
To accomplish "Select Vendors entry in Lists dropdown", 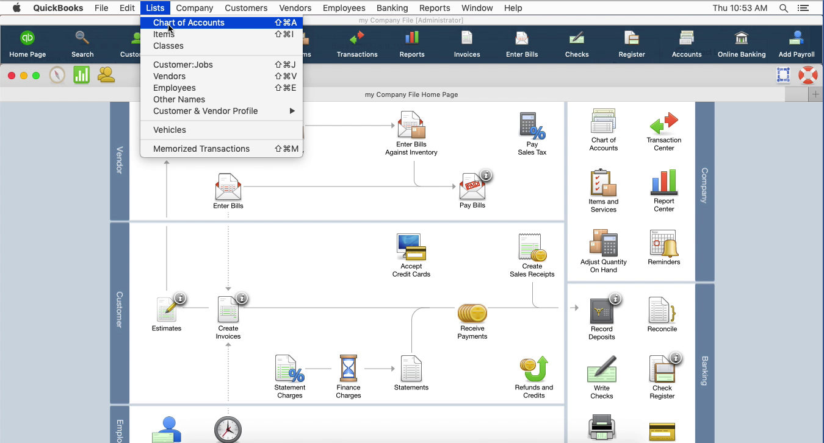I will [x=221, y=76].
